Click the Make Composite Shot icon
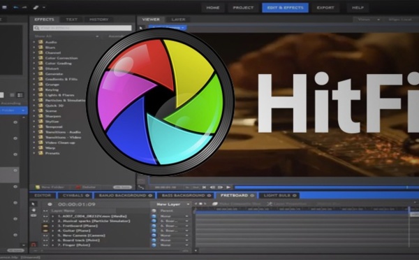Image resolution: width=419 pixels, height=260 pixels. (x=215, y=204)
